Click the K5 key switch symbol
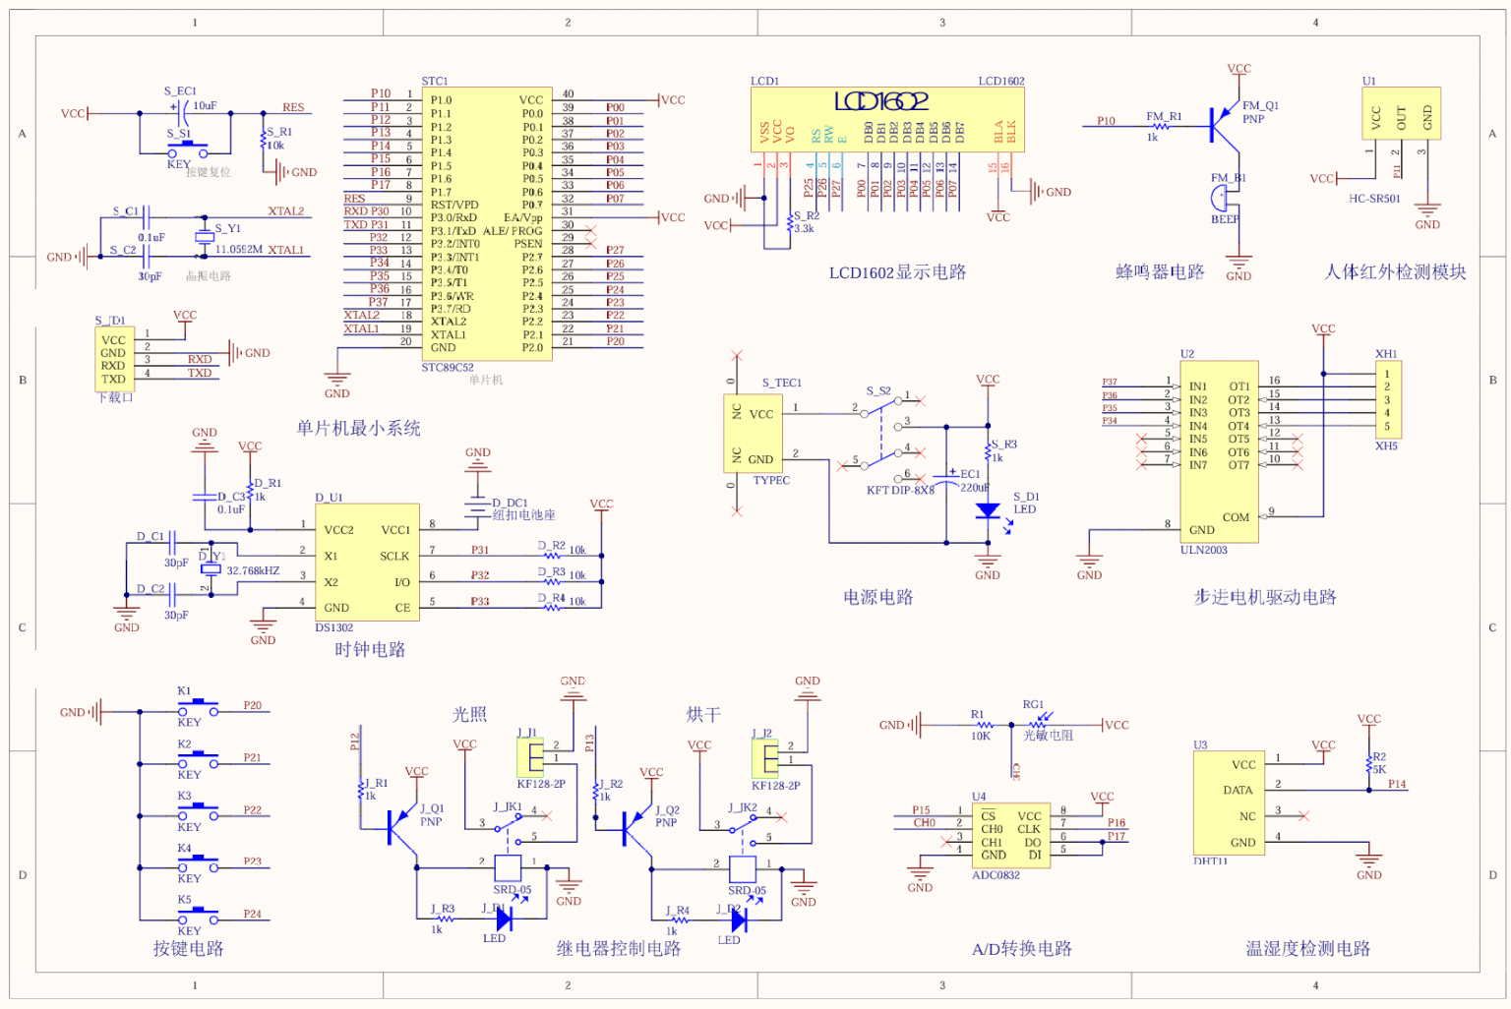 (198, 915)
